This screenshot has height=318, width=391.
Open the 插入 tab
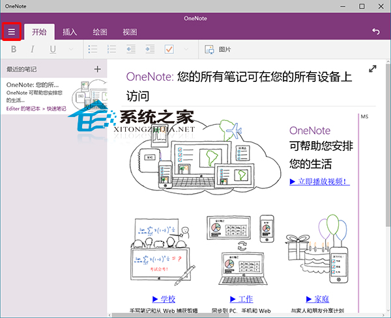tap(70, 32)
